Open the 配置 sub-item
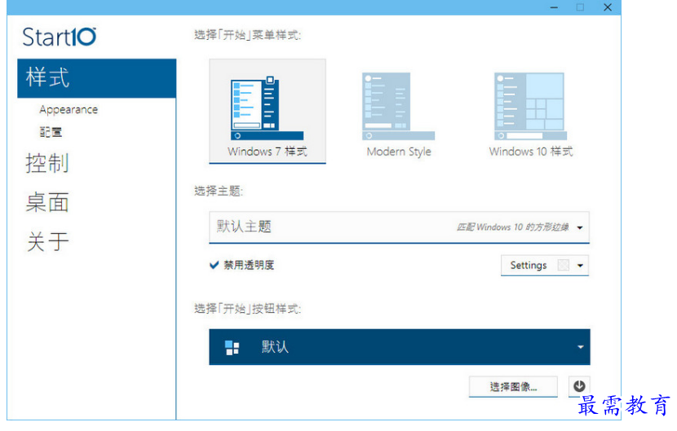This screenshot has height=431, width=677. 51,132
